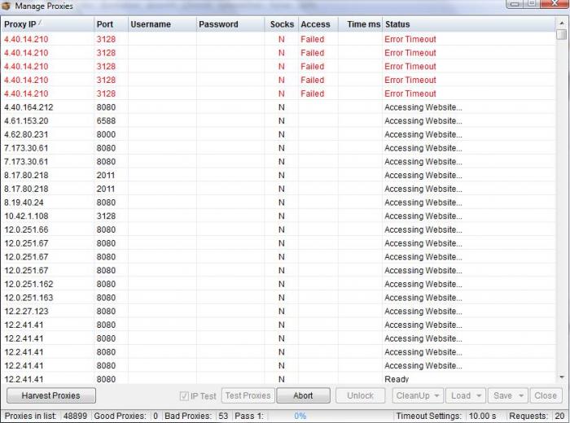This screenshot has height=423, width=570.
Task: Open the CleanUp dropdown arrow
Action: pos(436,396)
